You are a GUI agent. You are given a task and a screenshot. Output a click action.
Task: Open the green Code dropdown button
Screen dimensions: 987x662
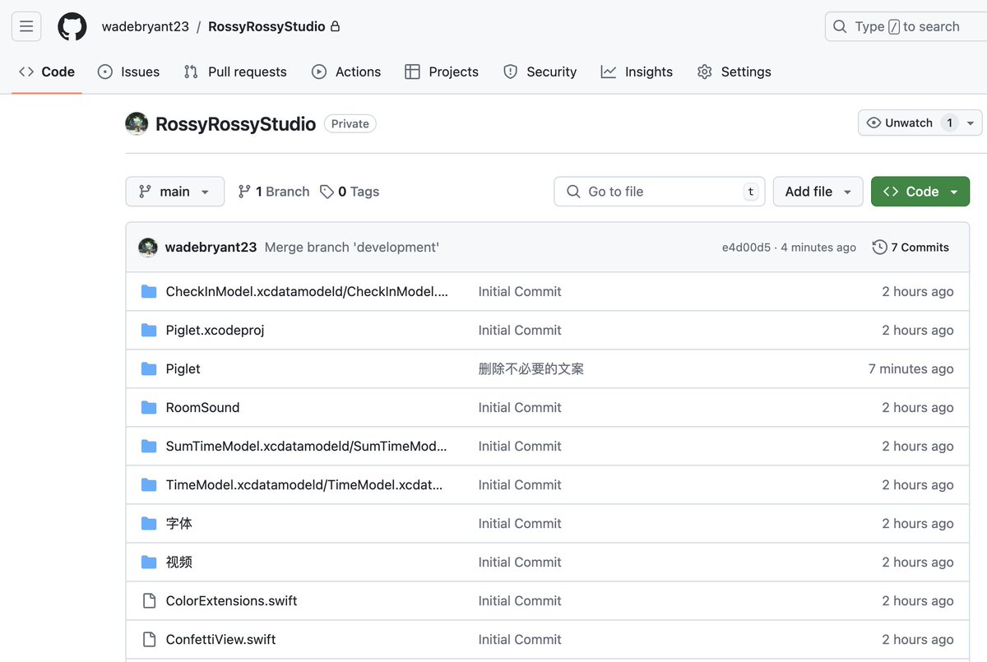(920, 192)
